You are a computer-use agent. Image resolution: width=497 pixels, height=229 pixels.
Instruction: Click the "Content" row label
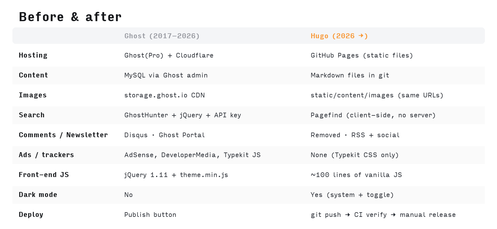point(33,75)
